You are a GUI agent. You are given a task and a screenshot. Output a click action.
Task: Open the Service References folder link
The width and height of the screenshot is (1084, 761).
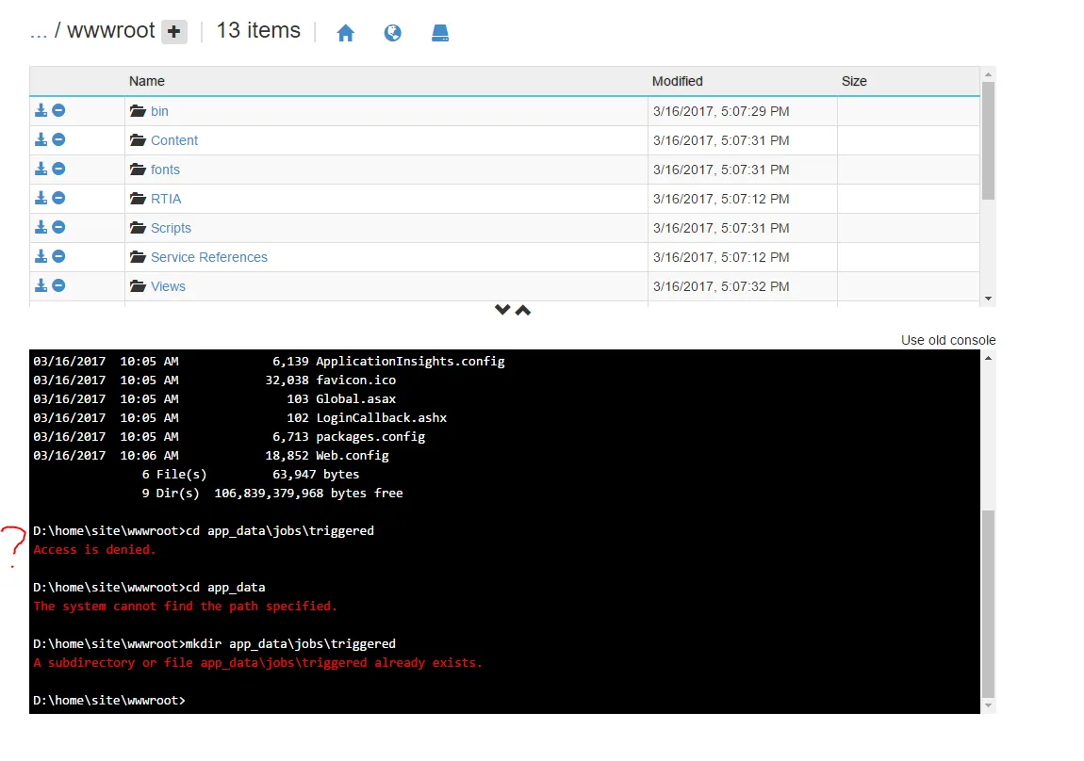208,257
